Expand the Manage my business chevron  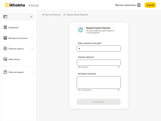(32, 38)
